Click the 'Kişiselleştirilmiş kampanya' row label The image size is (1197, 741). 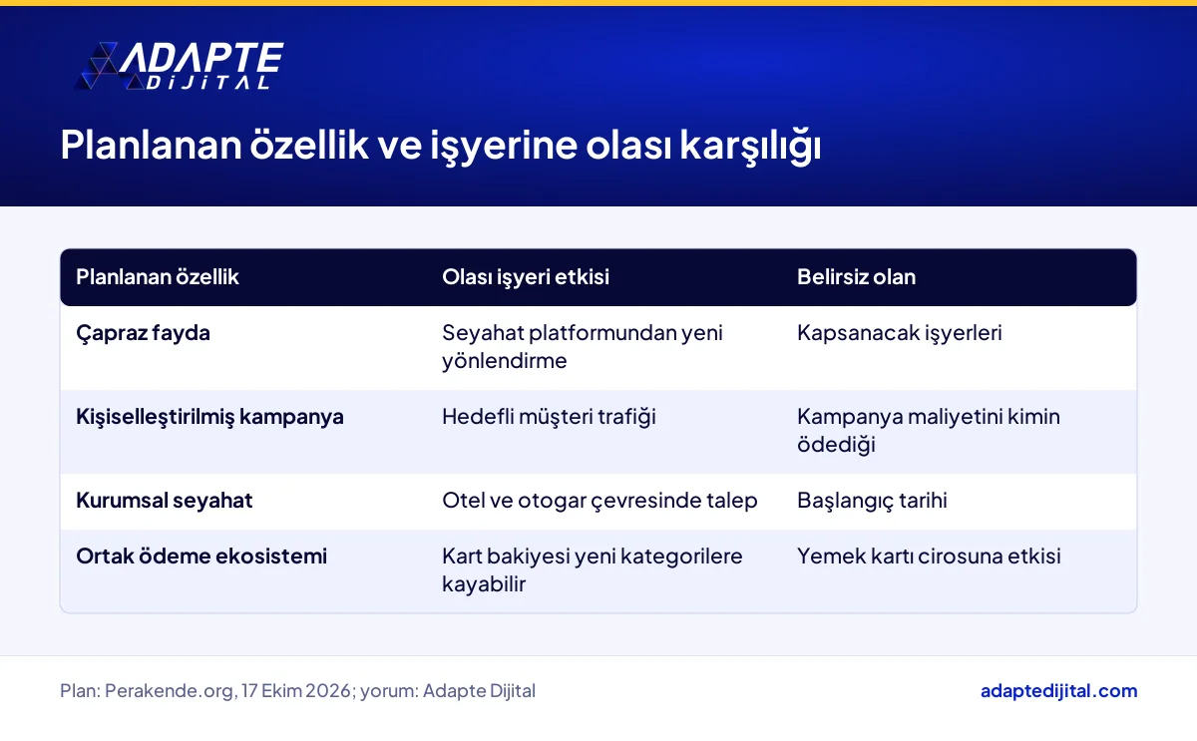coord(210,417)
